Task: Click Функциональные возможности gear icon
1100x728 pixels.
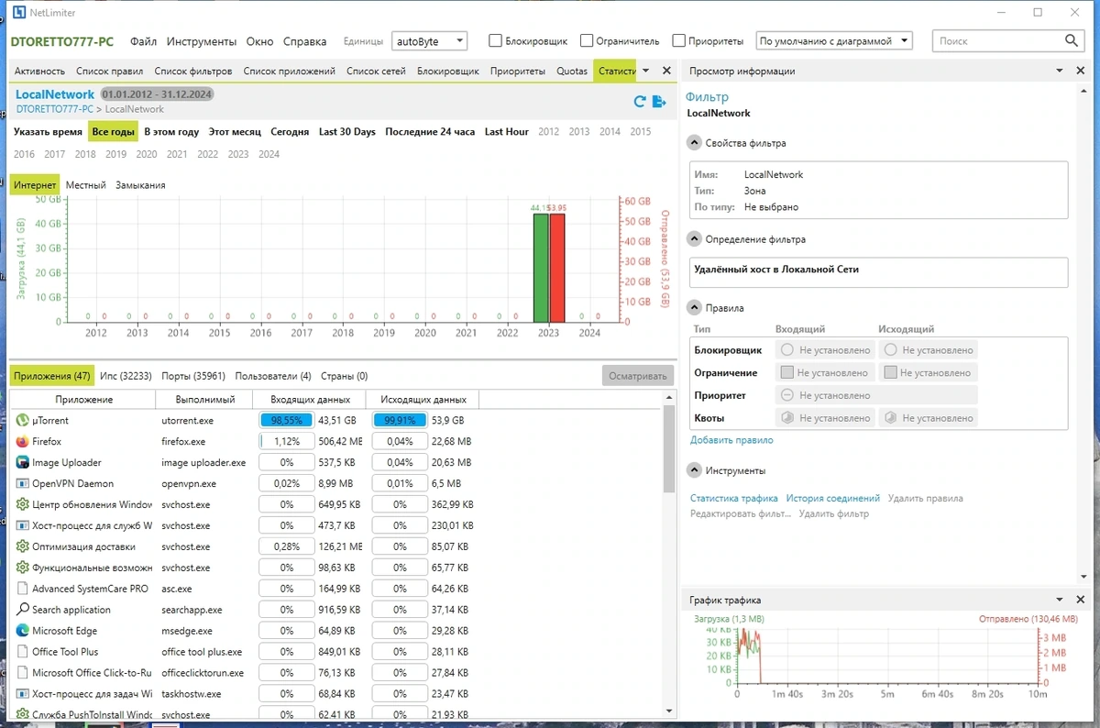Action: [23, 568]
